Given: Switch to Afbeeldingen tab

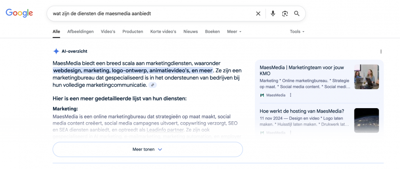Looking at the screenshot, I should coord(80,32).
